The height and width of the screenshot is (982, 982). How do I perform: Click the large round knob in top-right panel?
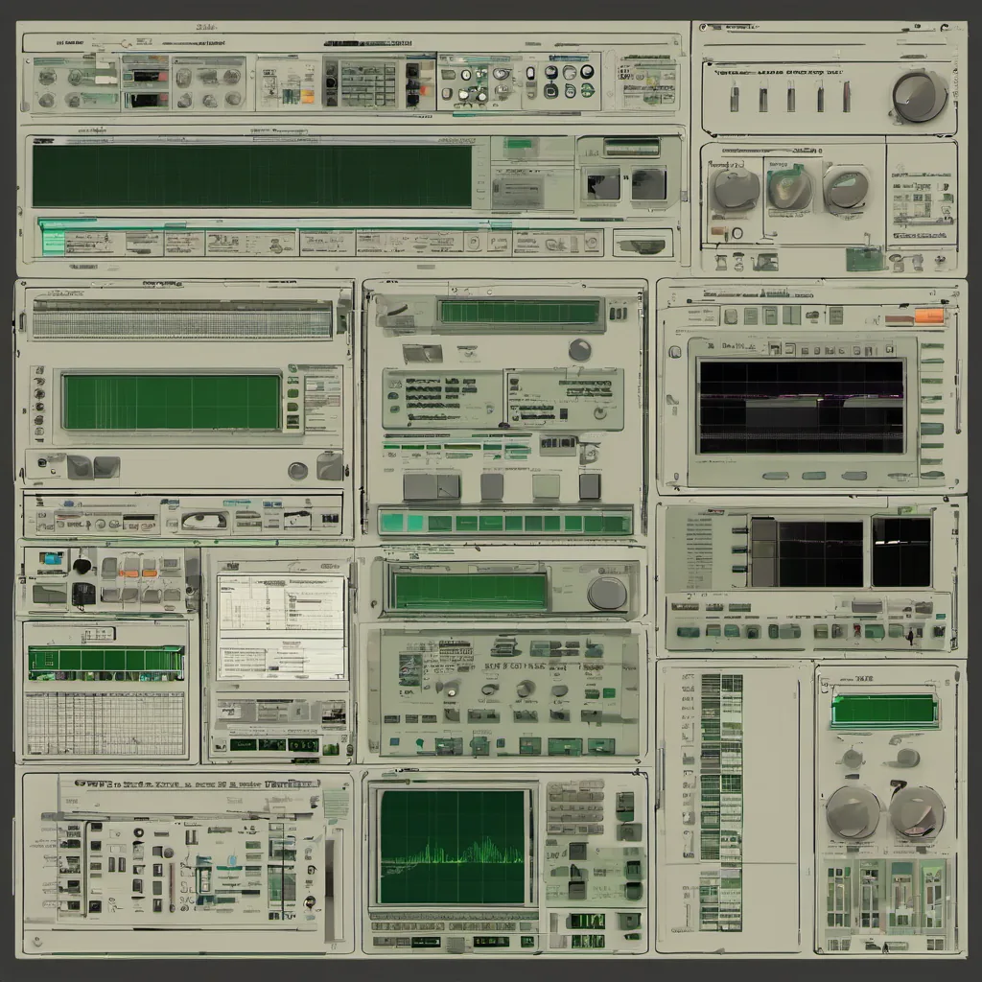click(x=919, y=96)
